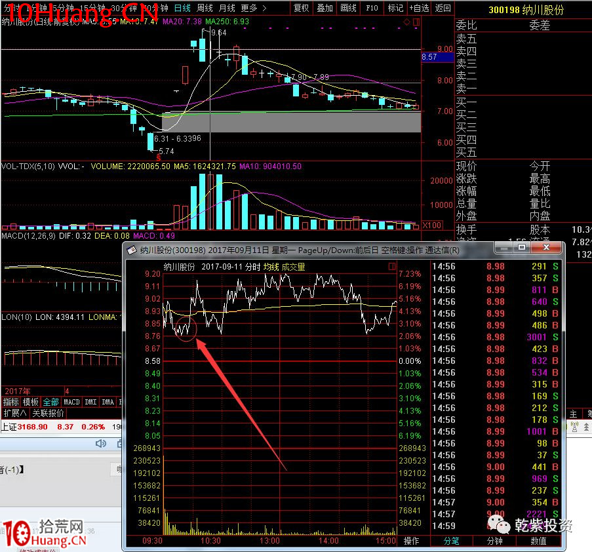Click the 5.74 low price label on the chart

point(167,151)
